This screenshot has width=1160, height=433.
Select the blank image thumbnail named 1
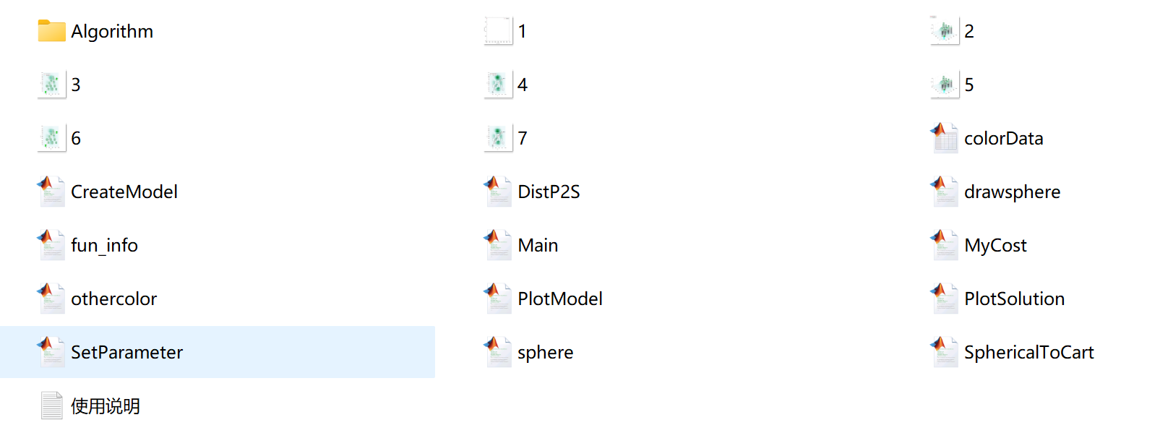point(498,31)
